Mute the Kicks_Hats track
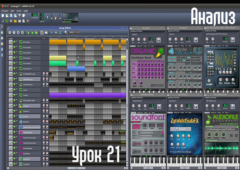Image resolution: width=240 pixels, height=170 pixels. [14, 42]
